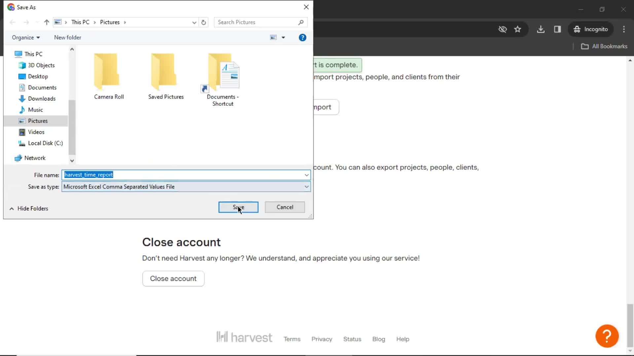Click the Search Pictures search box

click(260, 22)
